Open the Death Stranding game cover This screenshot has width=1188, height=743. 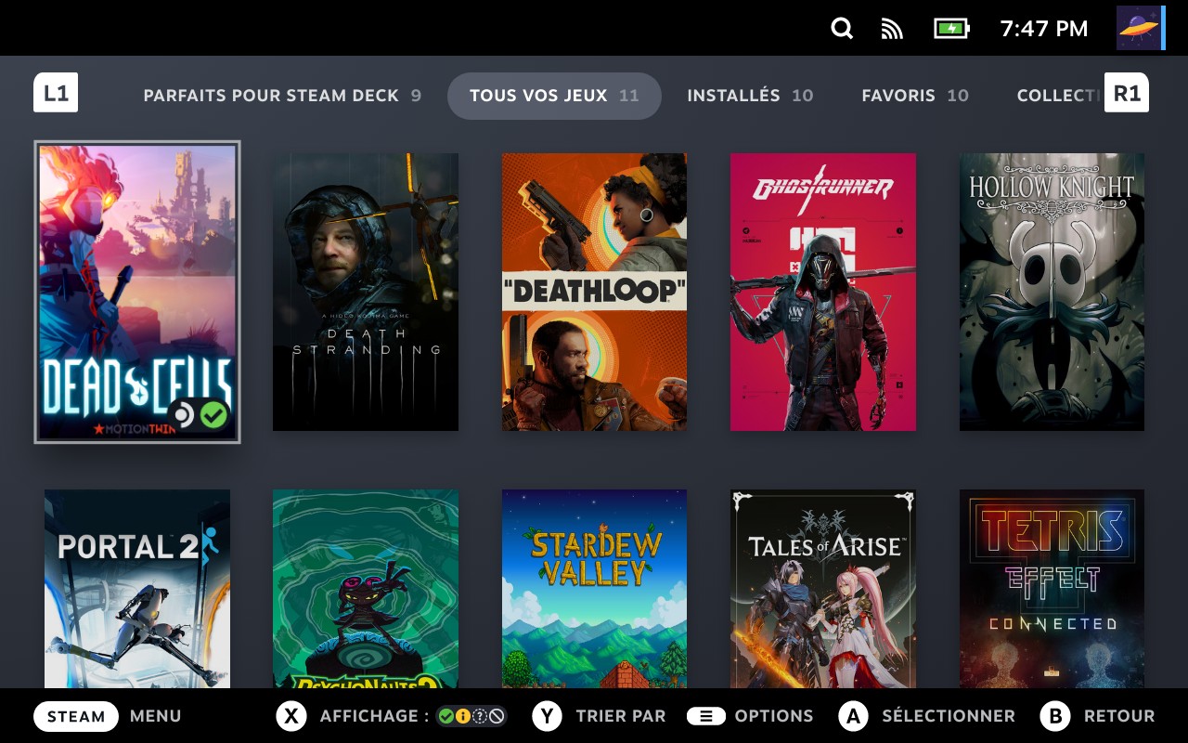pos(366,292)
